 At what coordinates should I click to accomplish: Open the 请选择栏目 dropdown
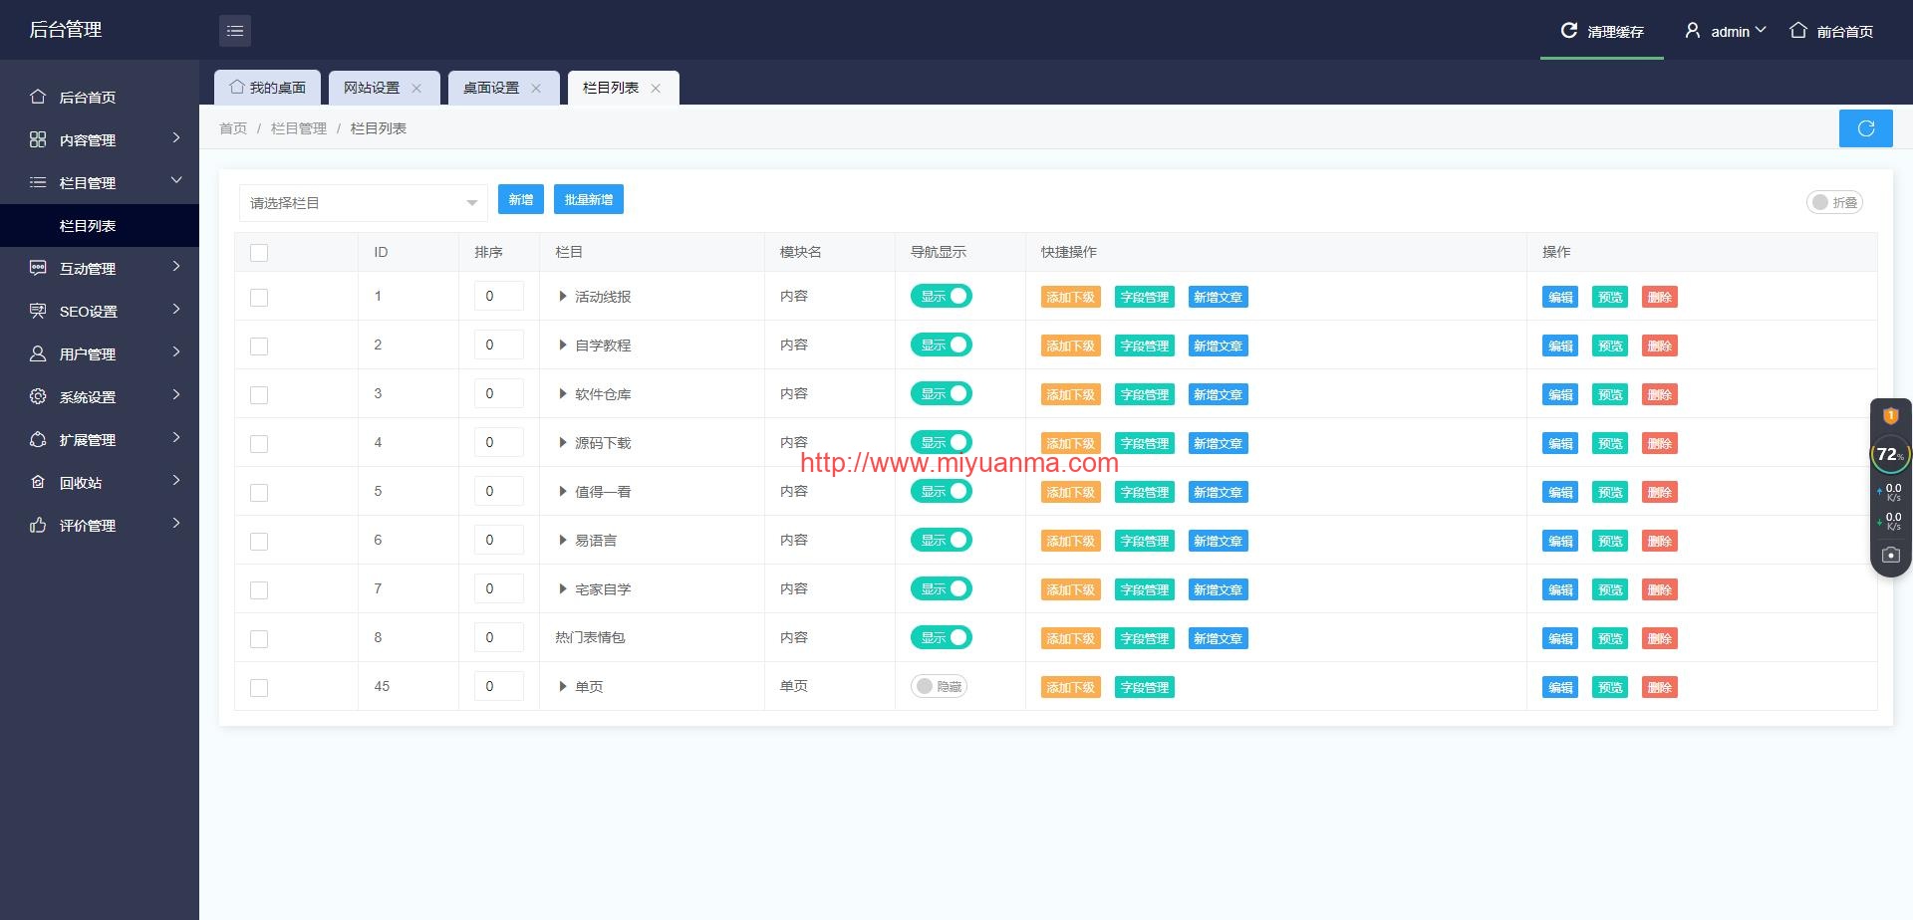click(363, 203)
